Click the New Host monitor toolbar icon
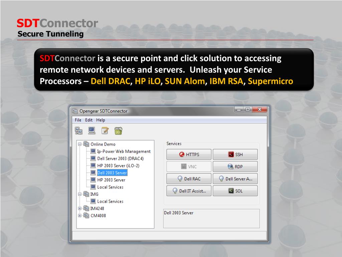 (92, 131)
